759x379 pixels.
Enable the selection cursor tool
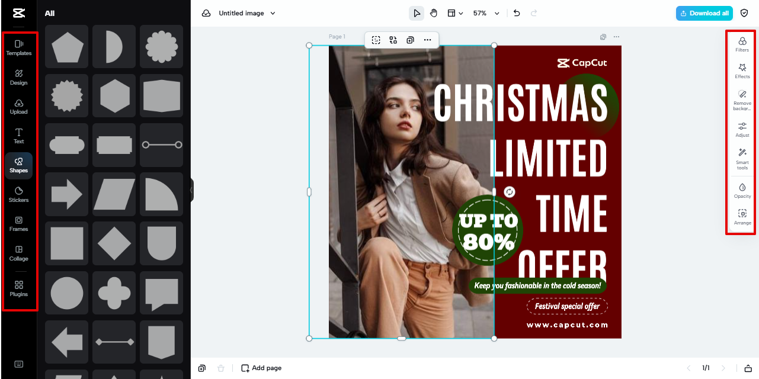(417, 12)
